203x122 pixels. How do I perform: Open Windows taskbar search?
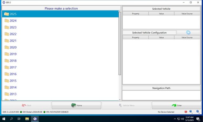tap(11, 119)
